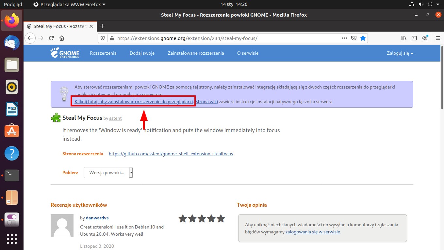Open reviewer danwardvs profile link

[x=97, y=218]
